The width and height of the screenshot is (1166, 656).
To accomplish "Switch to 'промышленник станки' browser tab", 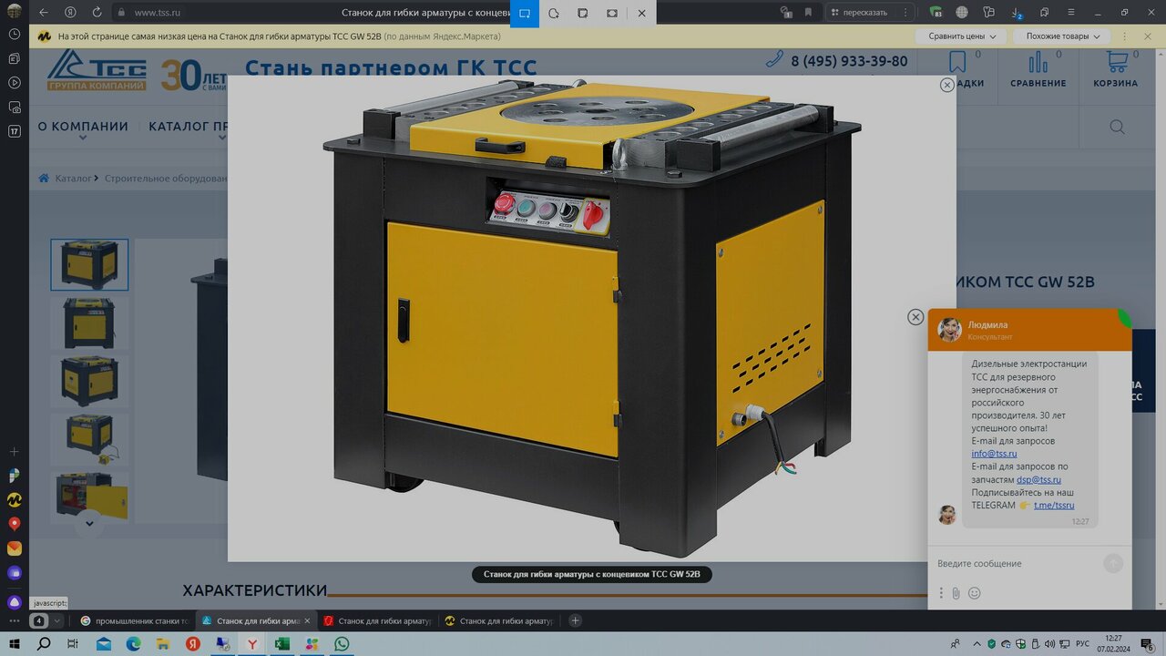I will click(133, 620).
